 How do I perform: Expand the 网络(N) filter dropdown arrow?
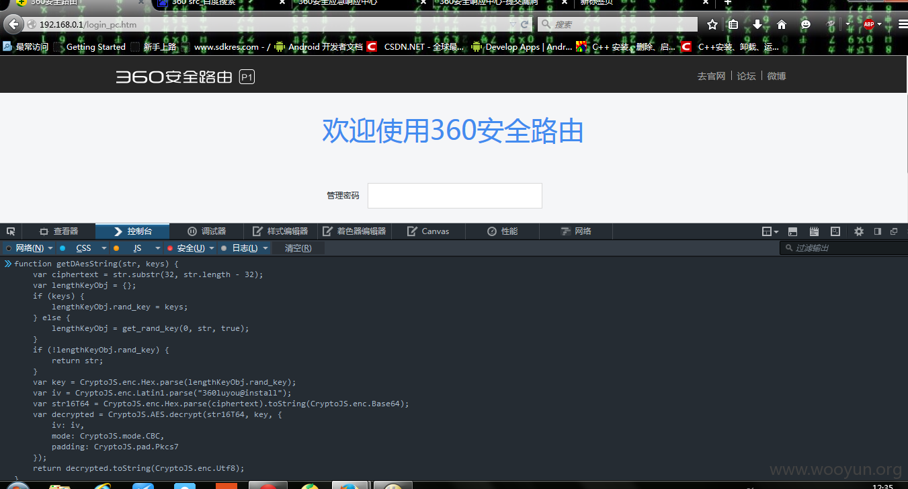pyautogui.click(x=50, y=248)
